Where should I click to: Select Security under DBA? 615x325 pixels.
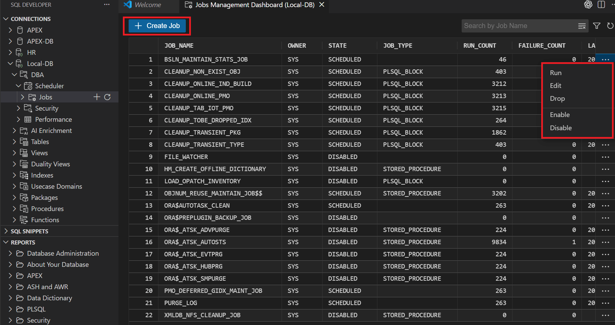click(x=47, y=108)
